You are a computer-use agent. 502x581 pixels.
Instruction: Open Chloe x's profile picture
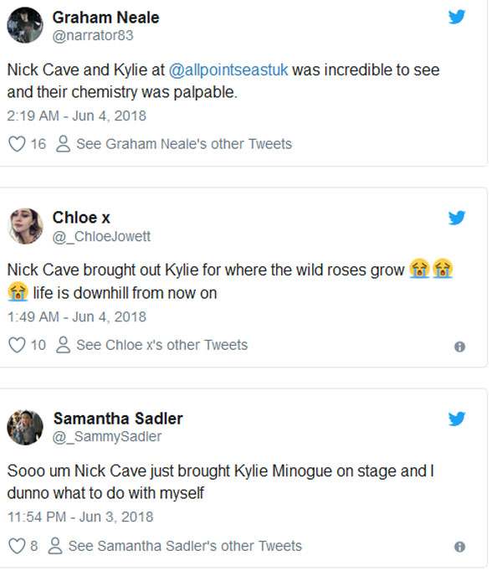tap(25, 226)
